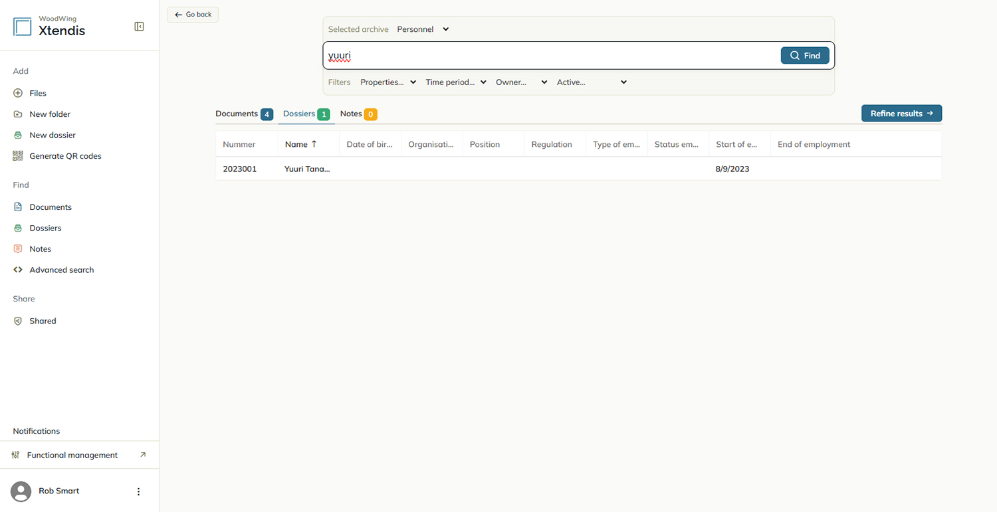Screen dimensions: 997x512
Task: Click the Refine results button
Action: click(901, 114)
